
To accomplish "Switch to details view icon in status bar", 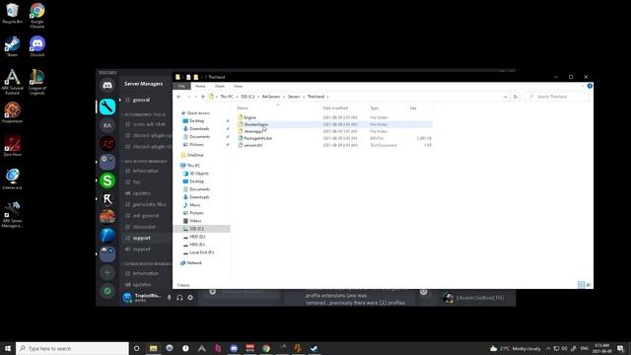I will [581, 285].
